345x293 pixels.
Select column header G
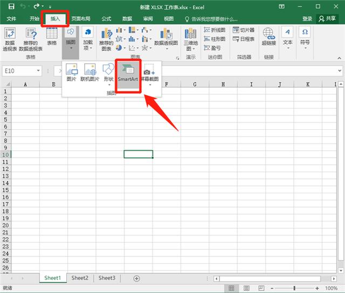195,84
